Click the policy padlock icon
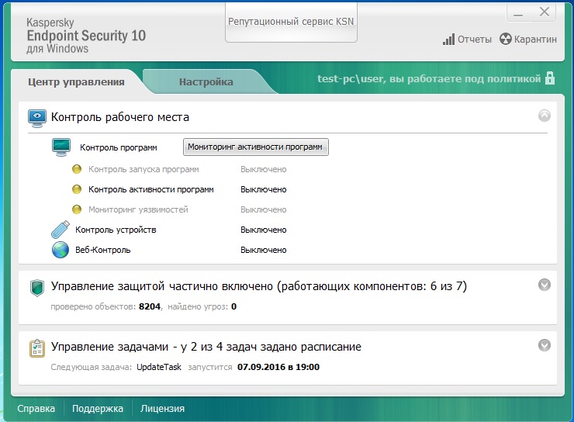Screen dimensions: 574x422 point(550,78)
